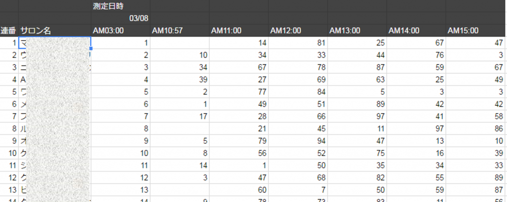Select row 2's AM14:00 cell showing 76

(x=416, y=55)
